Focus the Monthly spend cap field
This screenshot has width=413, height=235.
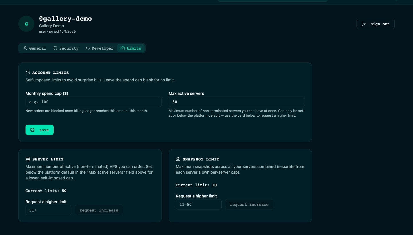(93, 102)
